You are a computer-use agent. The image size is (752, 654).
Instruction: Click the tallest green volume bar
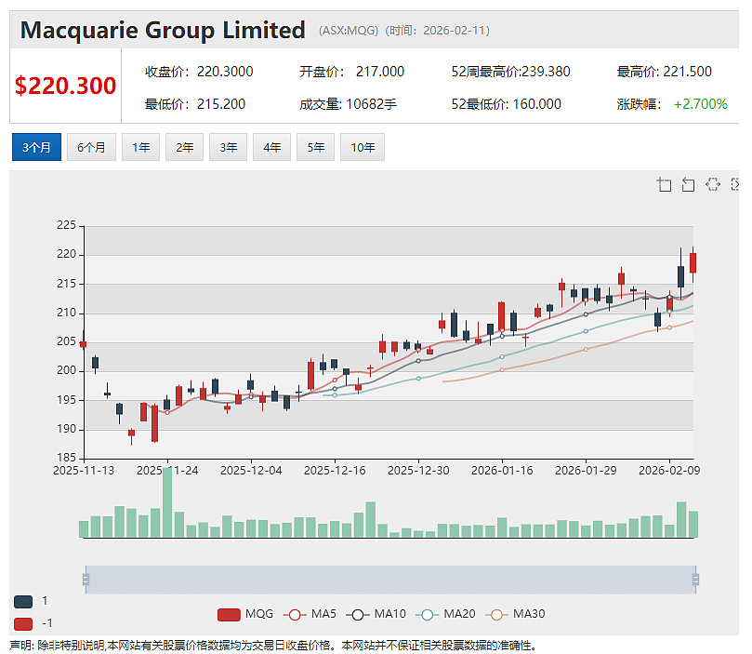(167, 502)
